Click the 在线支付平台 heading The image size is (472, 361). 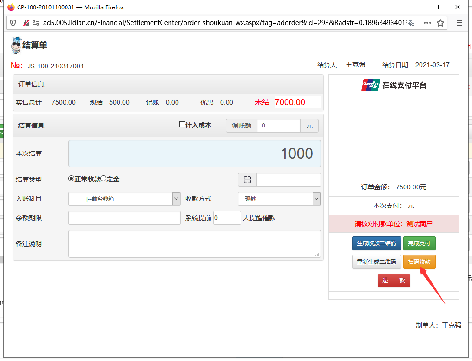(x=404, y=86)
